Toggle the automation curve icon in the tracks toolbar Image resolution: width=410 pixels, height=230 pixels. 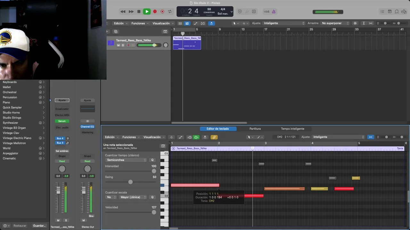[x=196, y=23]
